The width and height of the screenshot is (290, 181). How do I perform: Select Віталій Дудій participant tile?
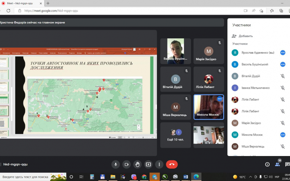click(175, 79)
